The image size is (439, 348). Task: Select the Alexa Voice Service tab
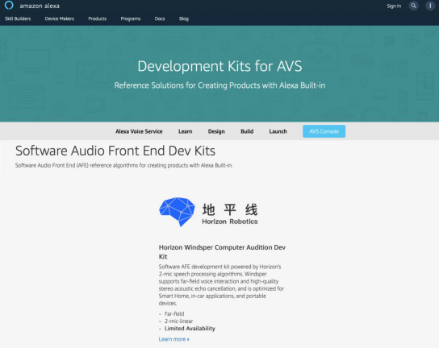[x=139, y=131]
